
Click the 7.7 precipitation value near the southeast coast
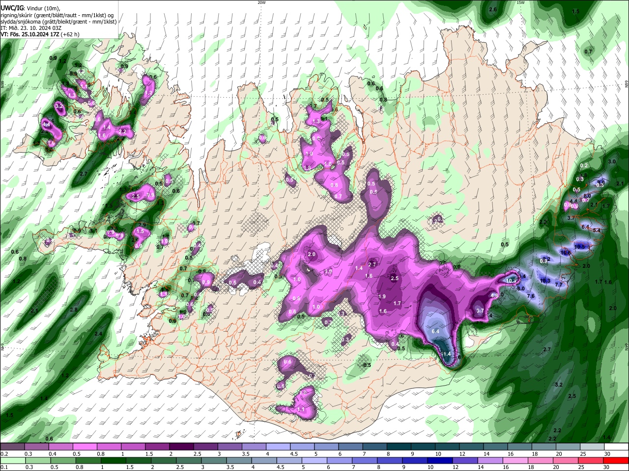click(559, 285)
